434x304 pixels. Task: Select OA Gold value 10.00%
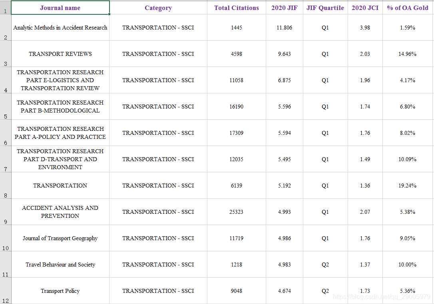point(408,265)
